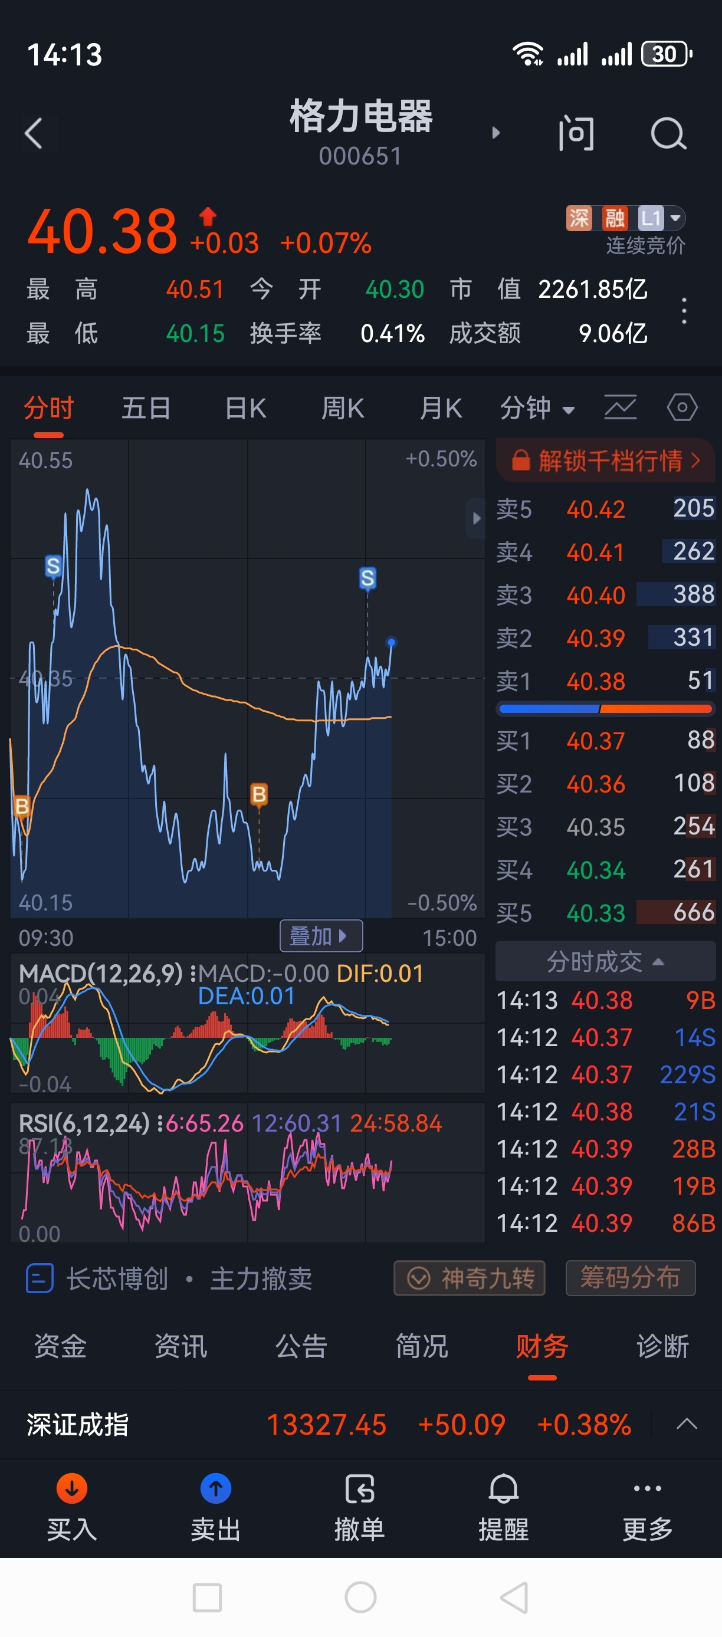
Task: Tap 卖5 row at 40.42
Action: click(605, 508)
